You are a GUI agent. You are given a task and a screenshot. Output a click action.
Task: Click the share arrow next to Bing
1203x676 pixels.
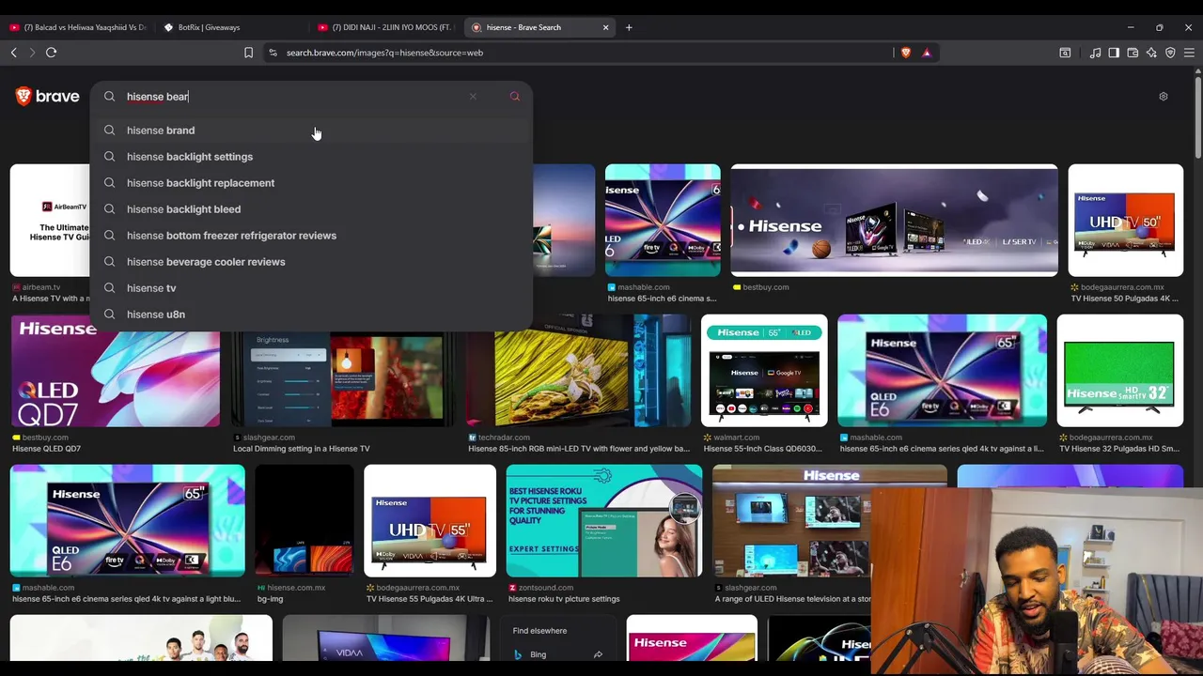click(598, 654)
